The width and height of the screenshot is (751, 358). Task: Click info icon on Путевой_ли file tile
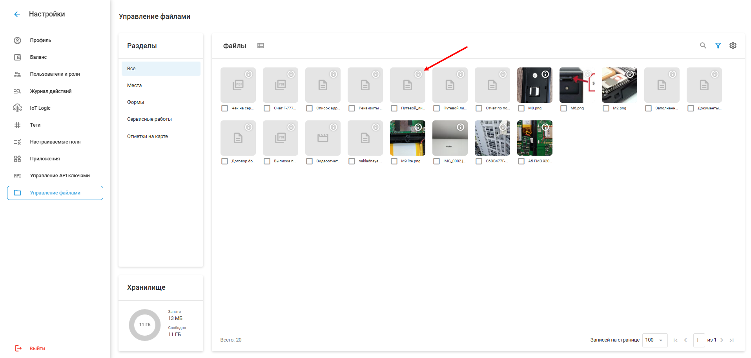coord(418,74)
